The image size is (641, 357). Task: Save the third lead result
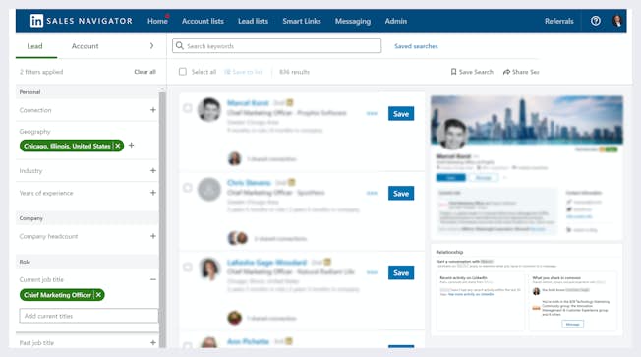tap(401, 272)
